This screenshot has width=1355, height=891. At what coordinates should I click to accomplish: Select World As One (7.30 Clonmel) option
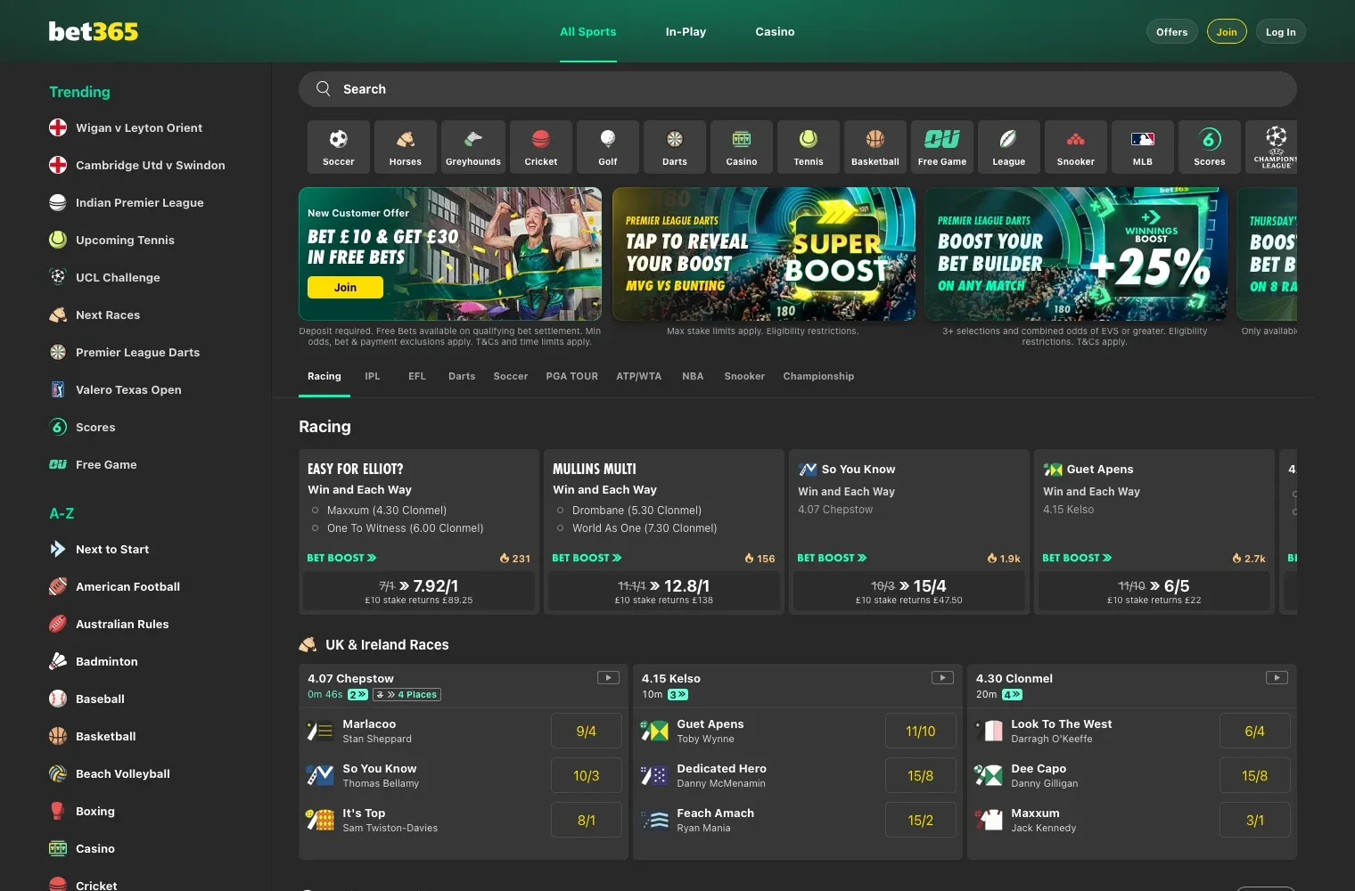click(x=561, y=528)
